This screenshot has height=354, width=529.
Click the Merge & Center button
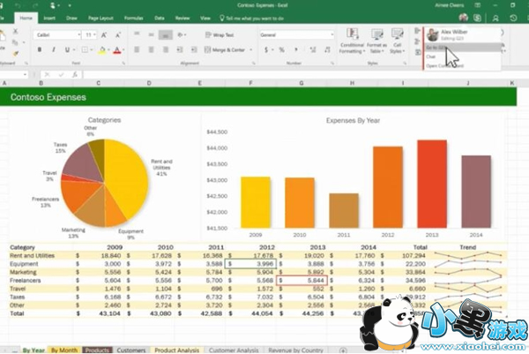[225, 50]
